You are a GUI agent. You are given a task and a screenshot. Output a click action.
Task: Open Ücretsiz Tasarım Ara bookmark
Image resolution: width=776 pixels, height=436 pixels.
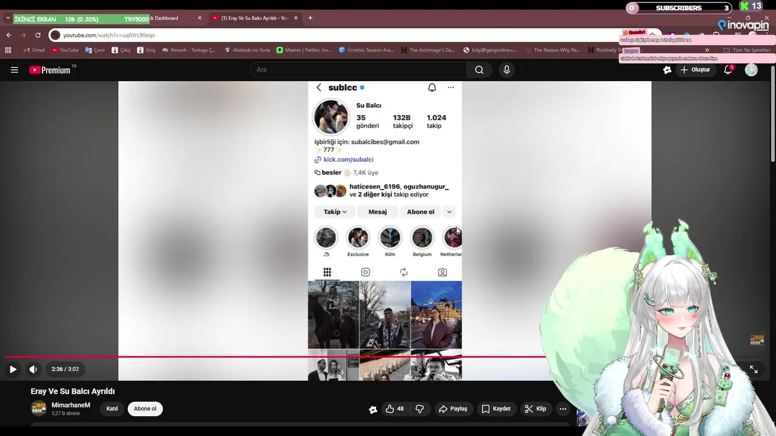[x=367, y=50]
